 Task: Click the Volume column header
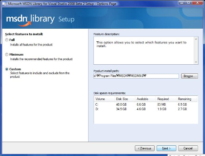click(104, 99)
